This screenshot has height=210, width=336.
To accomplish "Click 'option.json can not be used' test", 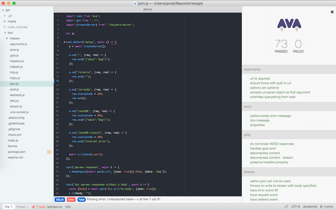I will 270,181.
